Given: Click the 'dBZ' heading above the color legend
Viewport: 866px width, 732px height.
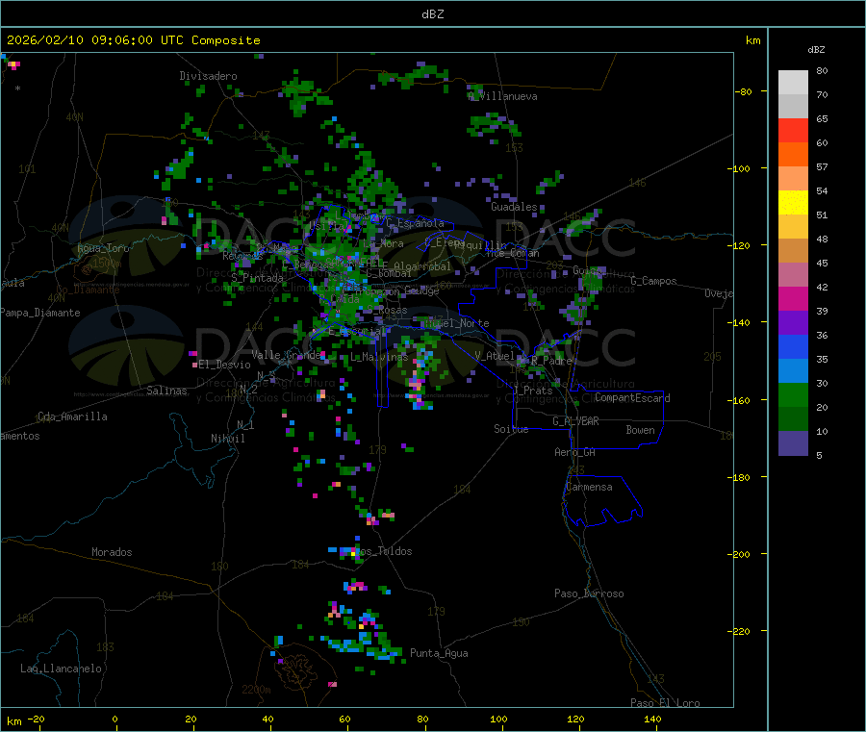Looking at the screenshot, I should pos(816,50).
